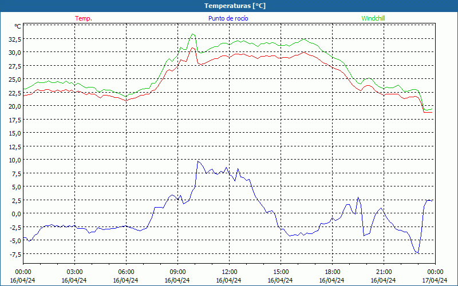Click the 12,5 y-axis value
The image size is (458, 286).
[15, 146]
